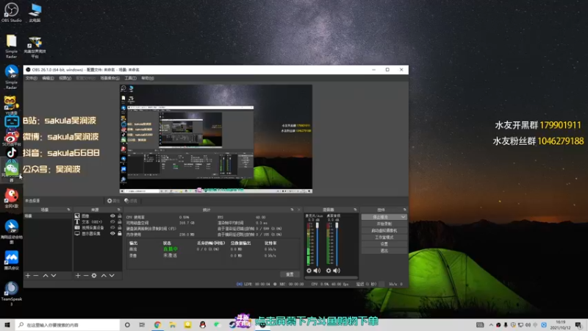The width and height of the screenshot is (588, 331).
Task: Close the Stats dock with its X icon
Action: coord(299,210)
